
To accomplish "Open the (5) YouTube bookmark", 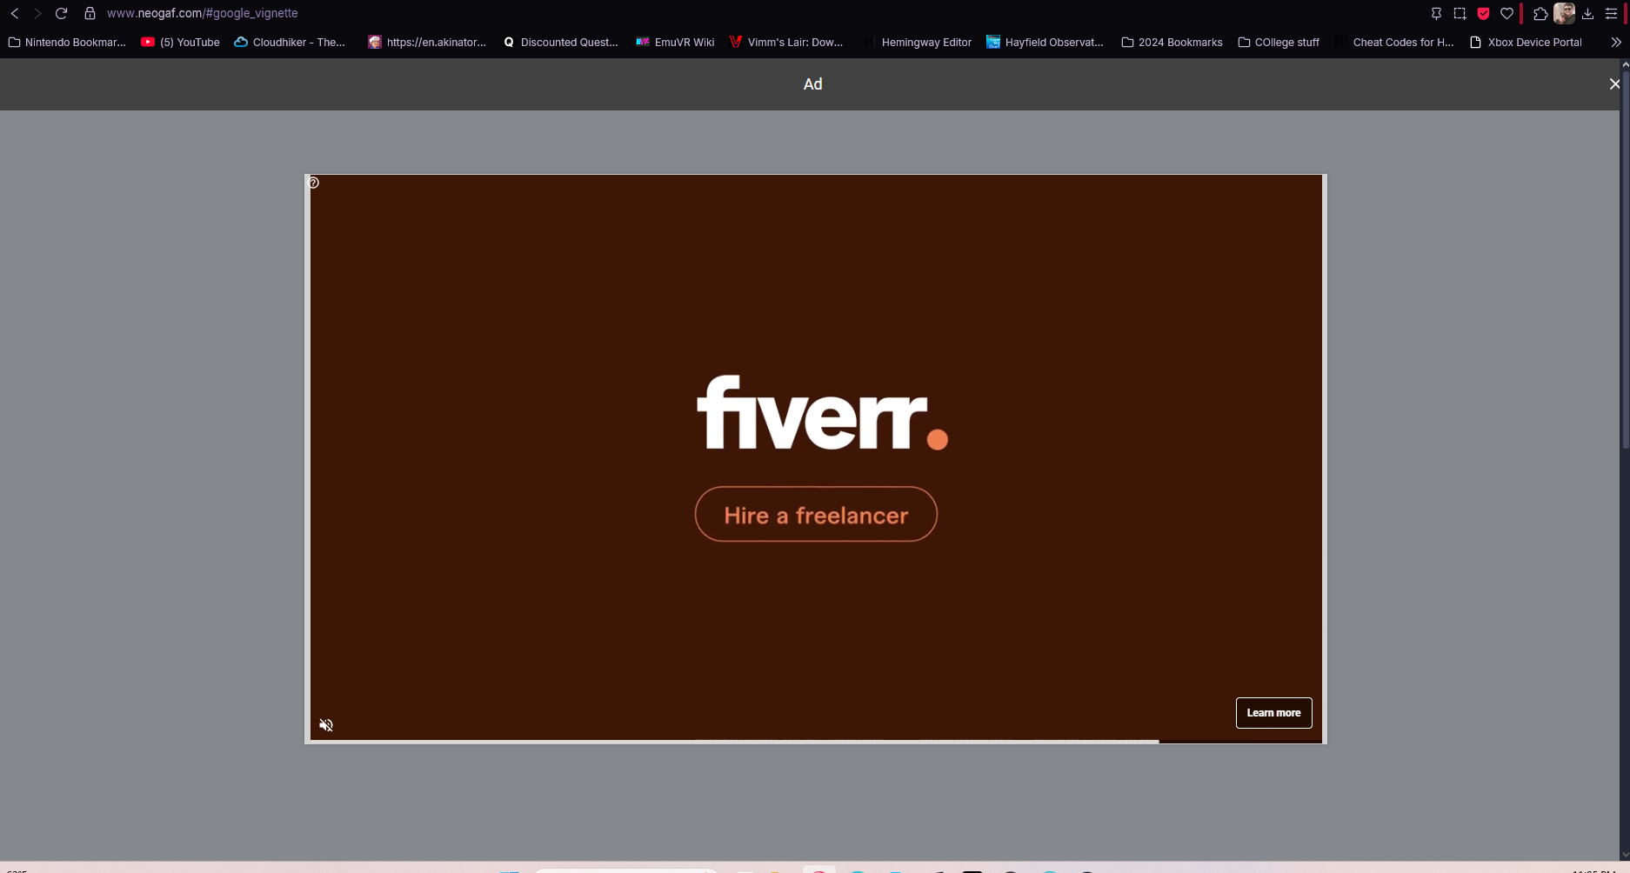I will click(x=180, y=42).
